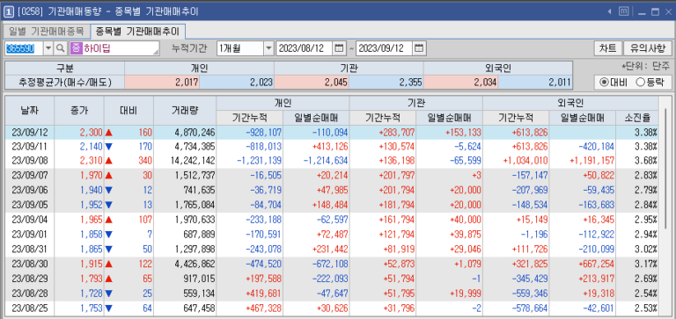Click the window number 1 icon
Viewport: 676px width, 319px height.
pos(8,12)
